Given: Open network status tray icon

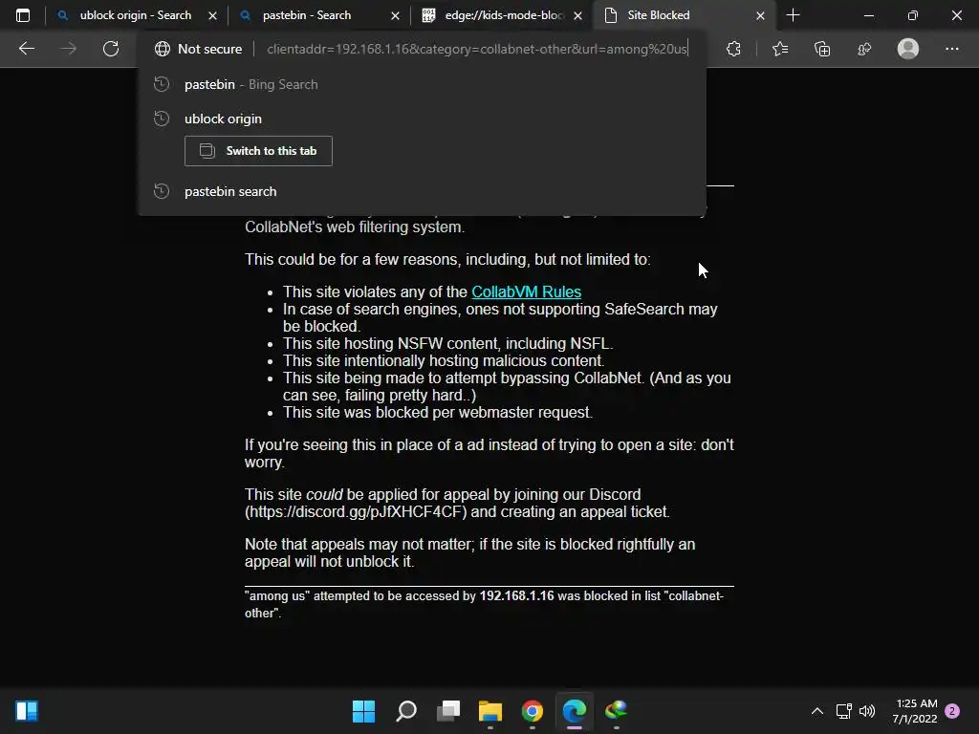Looking at the screenshot, I should pos(843,711).
